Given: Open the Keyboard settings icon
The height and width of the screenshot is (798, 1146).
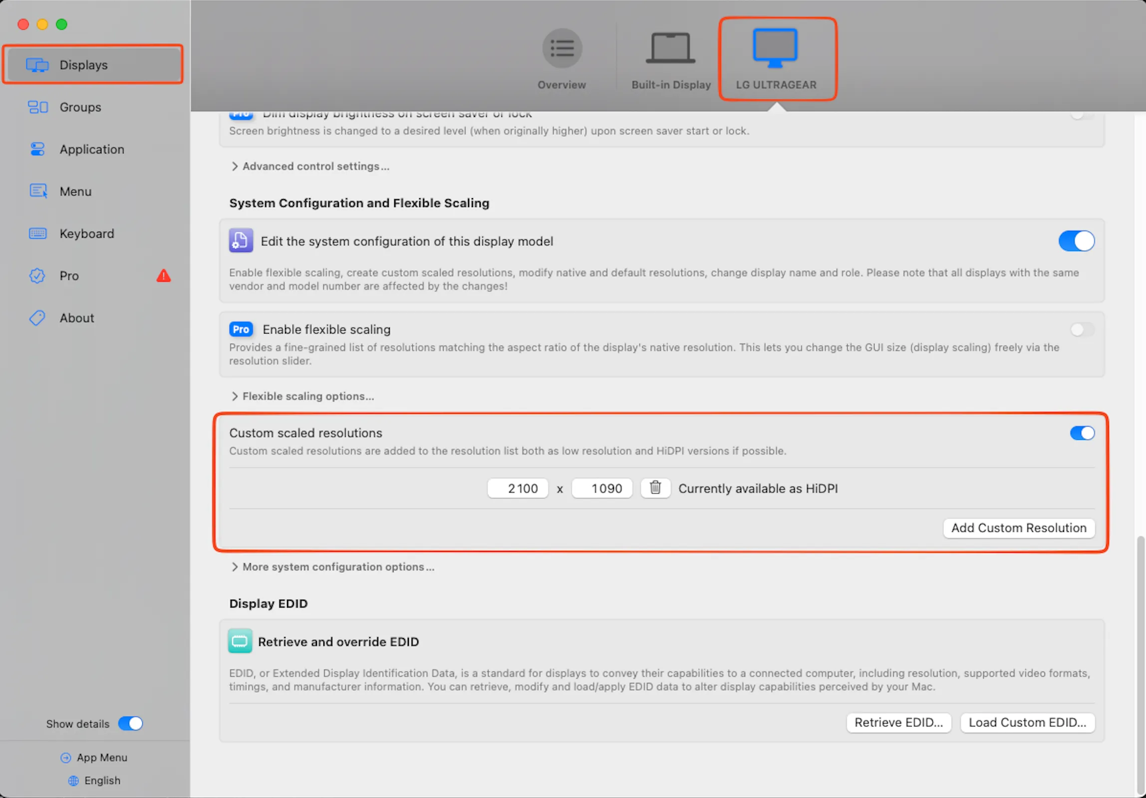Looking at the screenshot, I should click(x=37, y=234).
